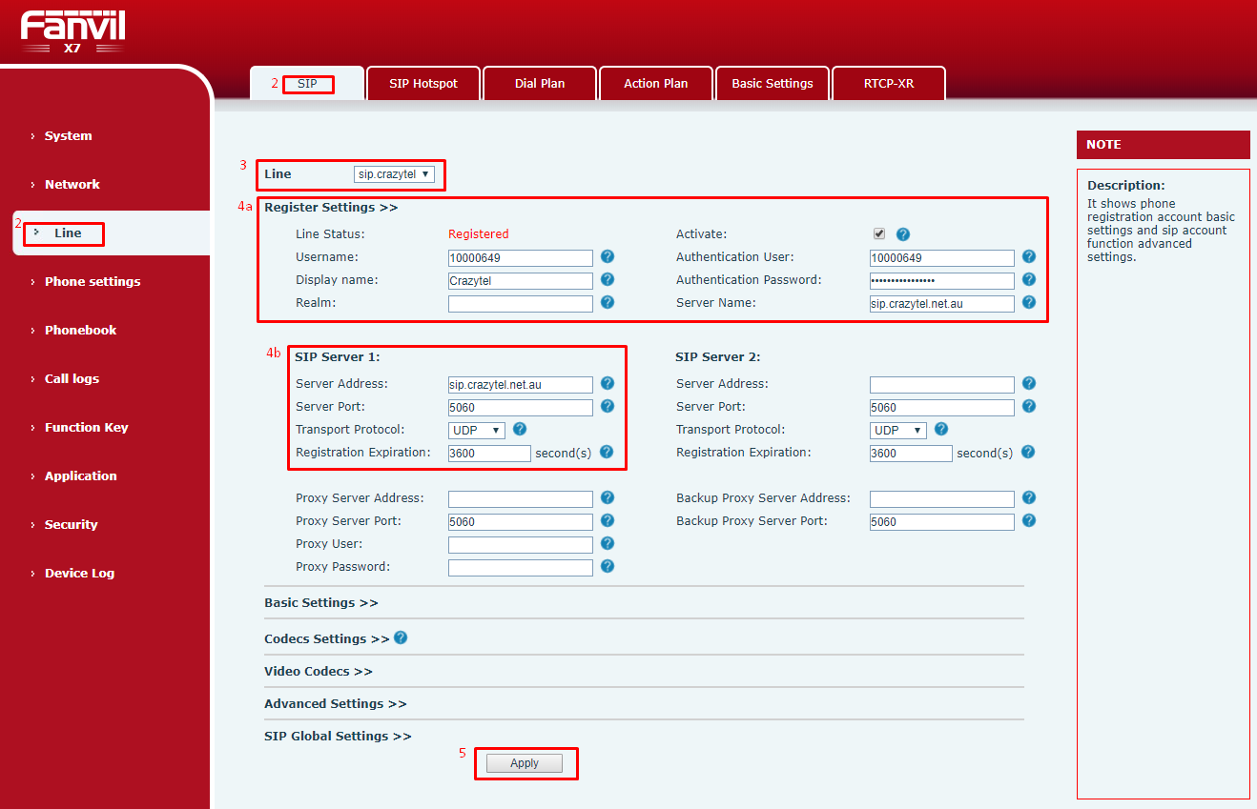Expand the Advanced Settings section

335,704
